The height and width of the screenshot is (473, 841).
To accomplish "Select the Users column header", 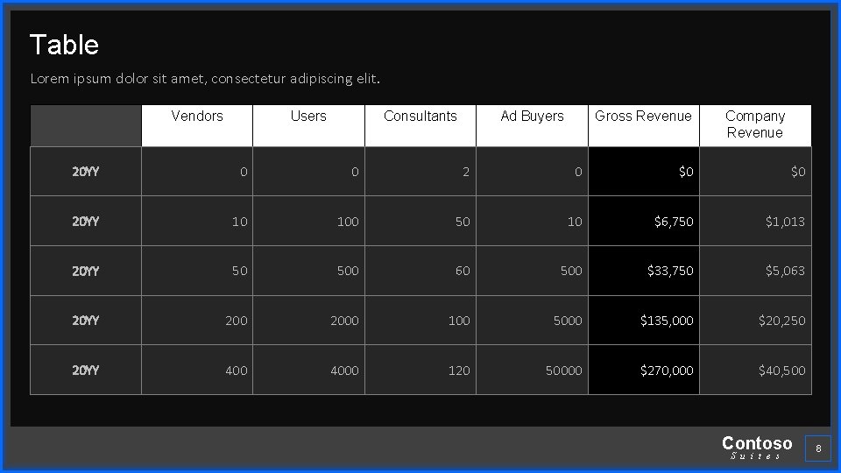I will pos(308,125).
